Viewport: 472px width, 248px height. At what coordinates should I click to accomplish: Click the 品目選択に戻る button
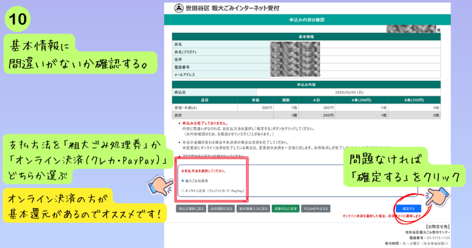pos(221,208)
